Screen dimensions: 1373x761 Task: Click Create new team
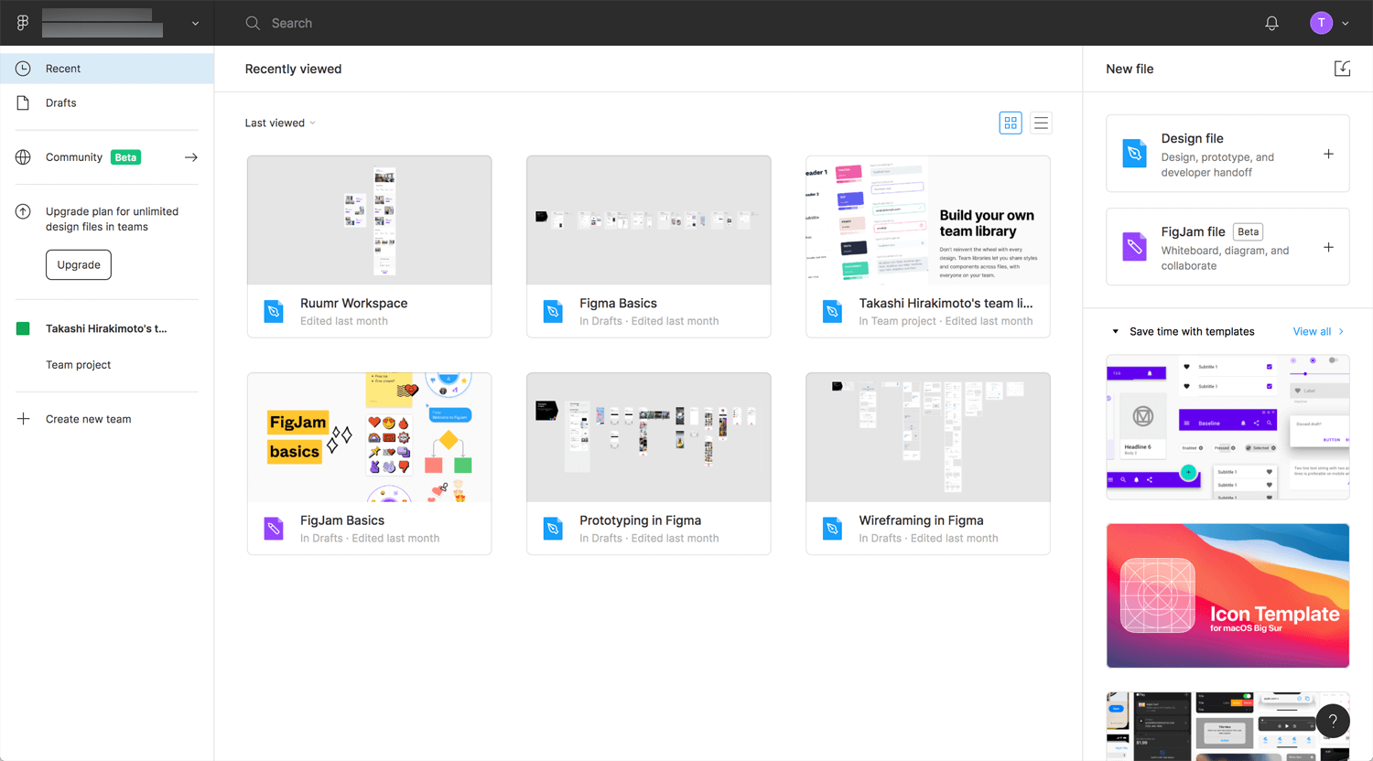88,419
